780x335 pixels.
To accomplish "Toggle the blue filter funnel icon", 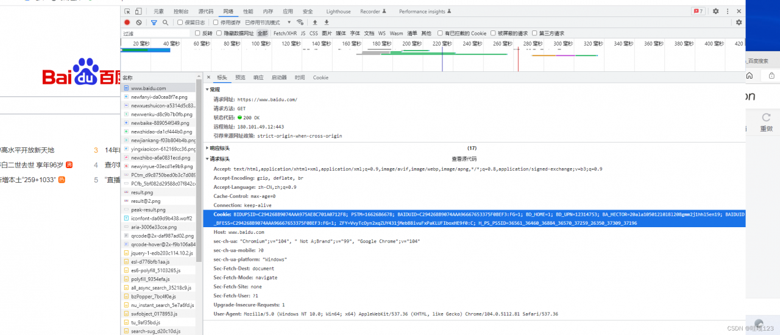I will (x=154, y=23).
